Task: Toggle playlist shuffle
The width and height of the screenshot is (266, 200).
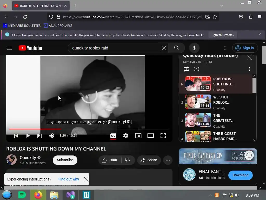Action: (x=196, y=69)
